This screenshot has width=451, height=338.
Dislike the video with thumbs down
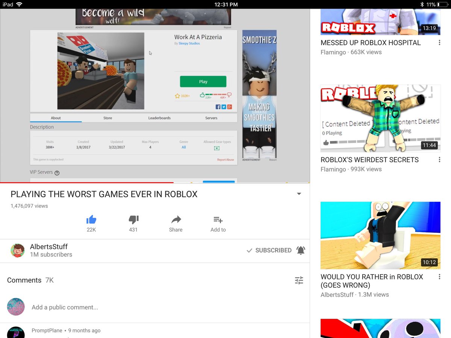tap(133, 220)
